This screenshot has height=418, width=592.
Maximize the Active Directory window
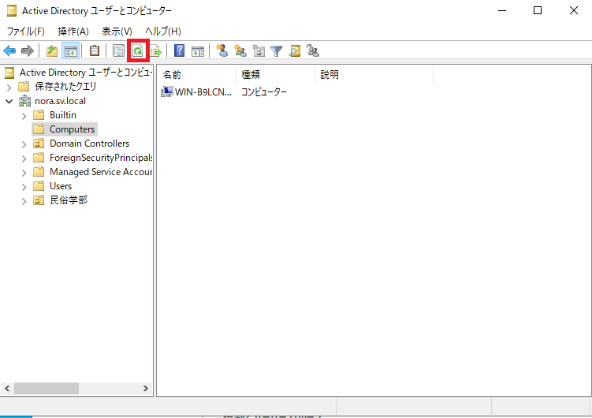tap(538, 10)
